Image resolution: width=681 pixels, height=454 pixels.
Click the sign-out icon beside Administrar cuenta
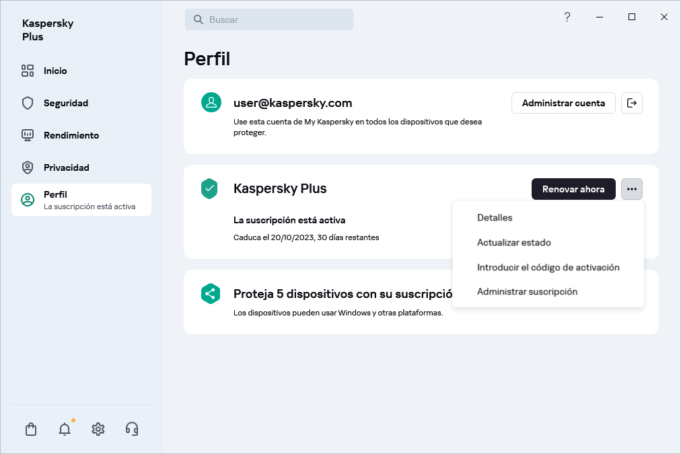(631, 103)
